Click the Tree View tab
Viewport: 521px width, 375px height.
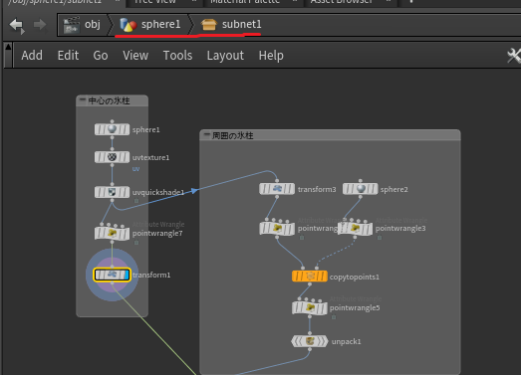[x=154, y=2]
